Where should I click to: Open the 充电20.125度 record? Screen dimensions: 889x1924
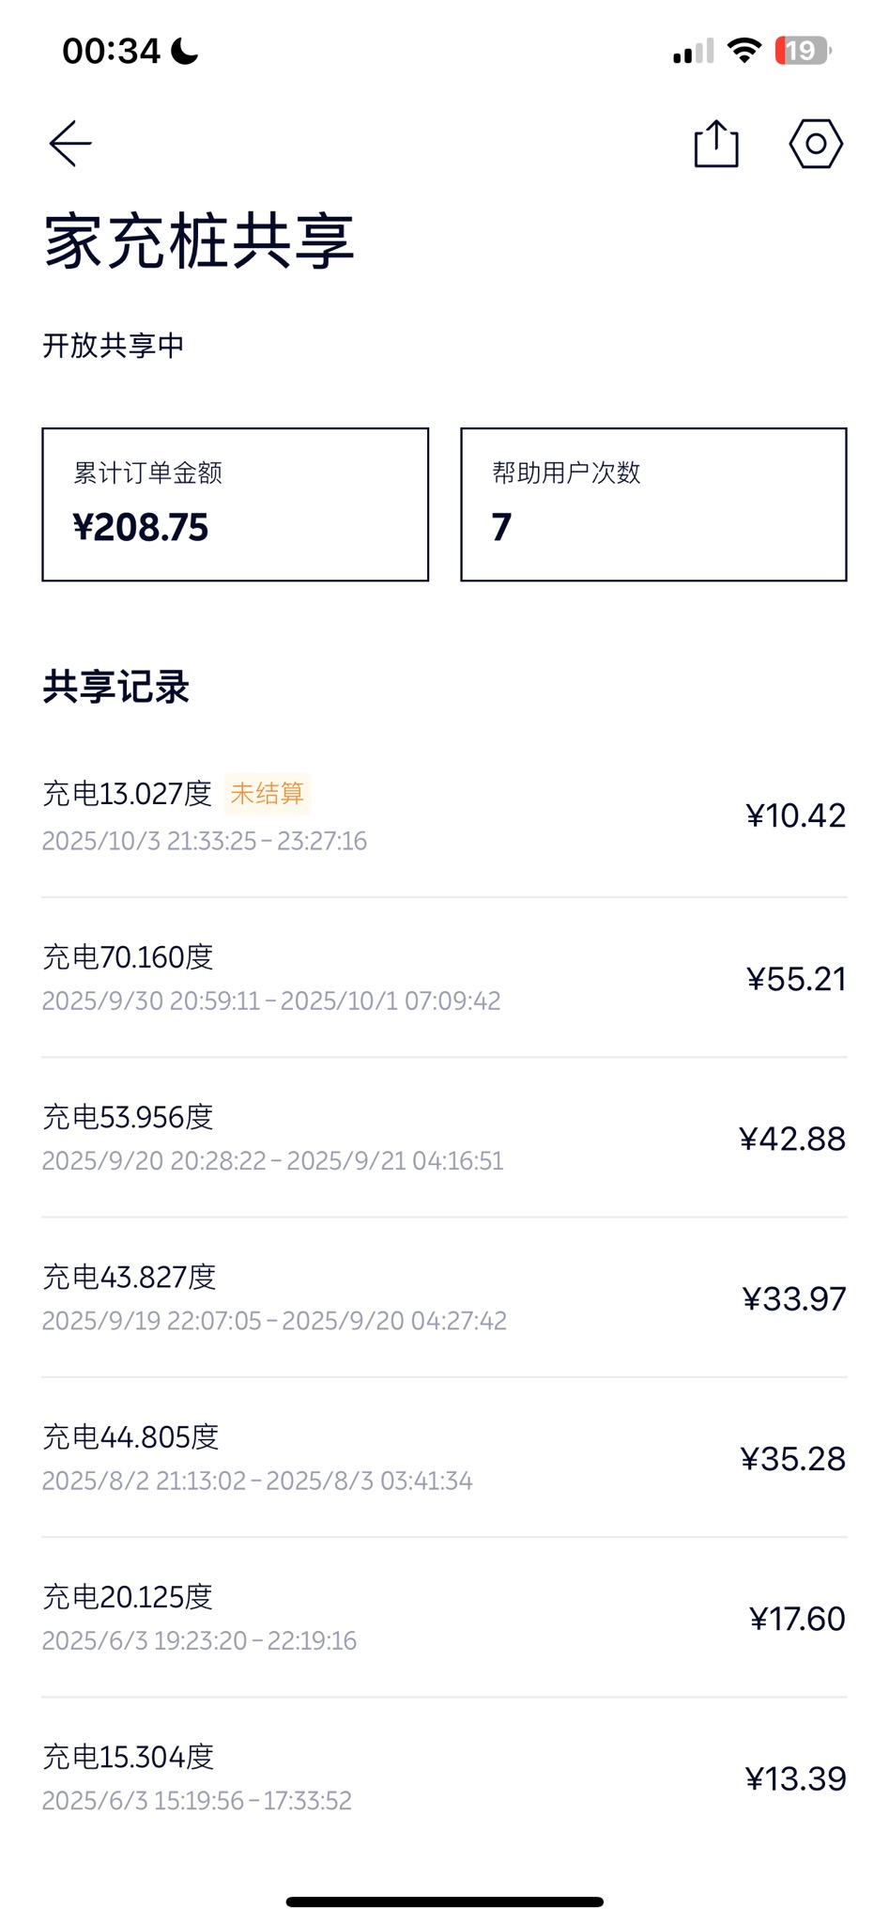(443, 1617)
